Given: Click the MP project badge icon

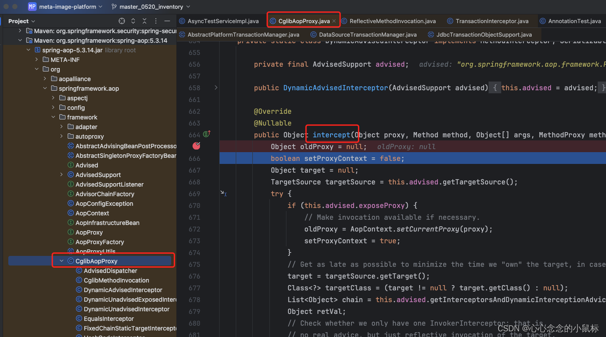Looking at the screenshot, I should [32, 7].
